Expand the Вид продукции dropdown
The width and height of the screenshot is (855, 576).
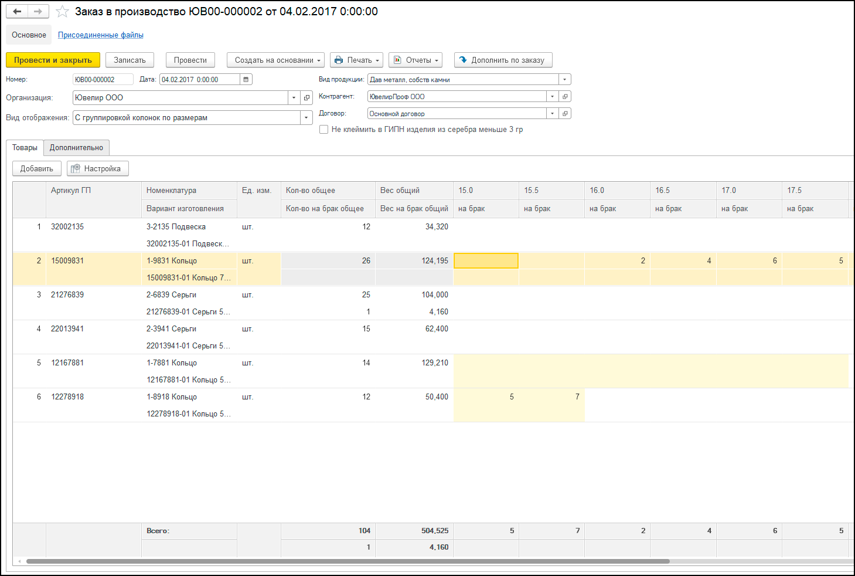click(x=564, y=80)
